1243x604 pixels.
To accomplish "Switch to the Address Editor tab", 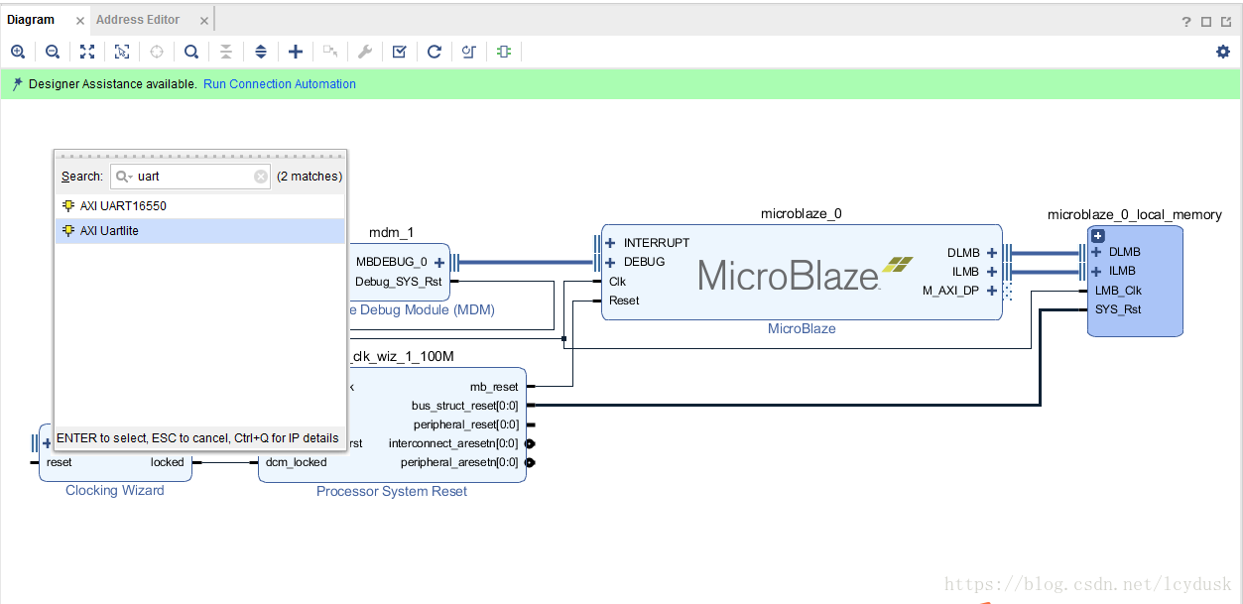I will point(138,20).
